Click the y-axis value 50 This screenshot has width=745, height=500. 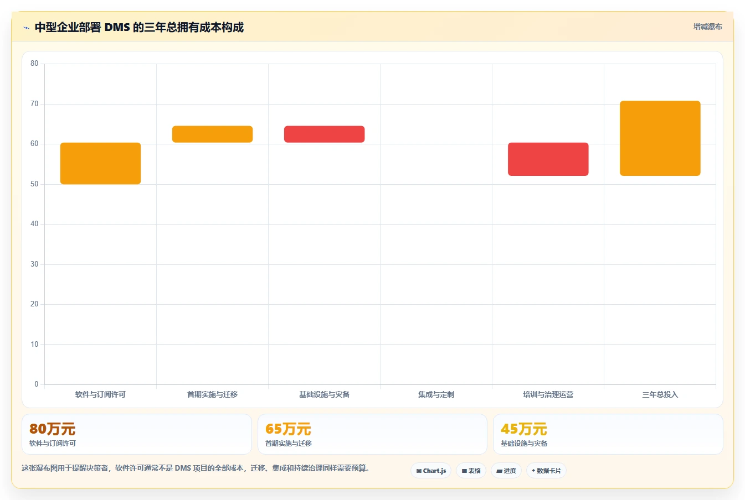(x=34, y=184)
